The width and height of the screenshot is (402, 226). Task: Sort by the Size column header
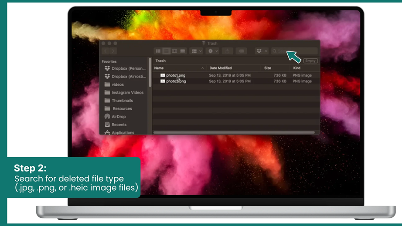tap(268, 68)
